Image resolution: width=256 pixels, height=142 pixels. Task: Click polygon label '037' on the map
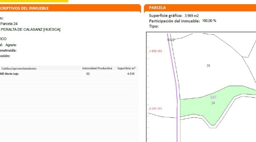tap(213, 97)
